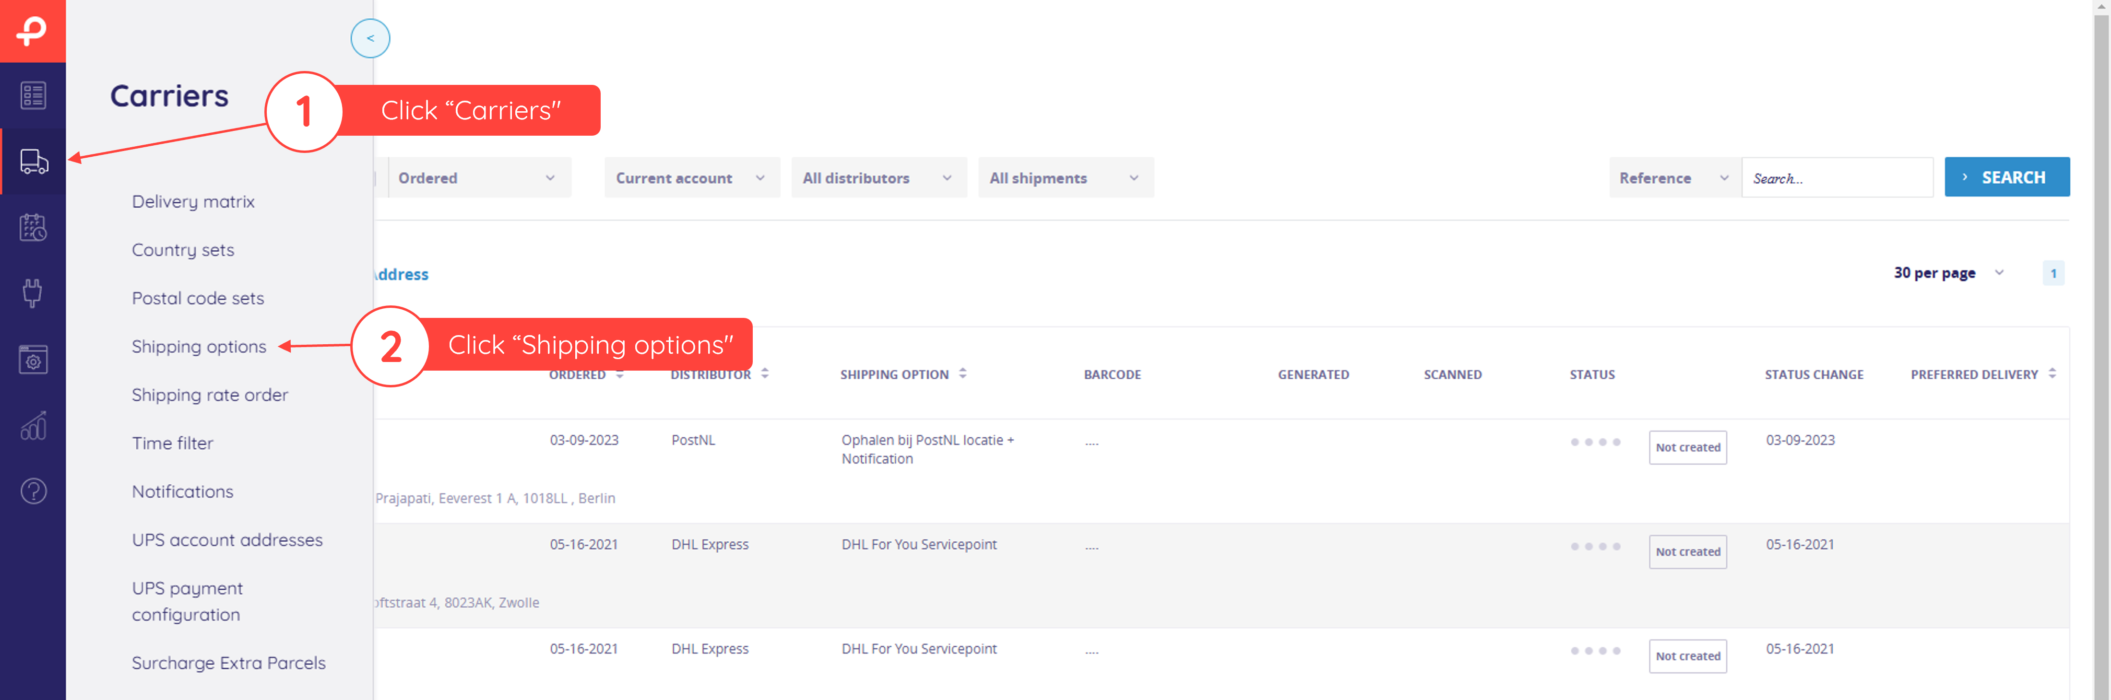
Task: Toggle sorting on the DISTRIBUTOR column
Action: click(x=765, y=373)
